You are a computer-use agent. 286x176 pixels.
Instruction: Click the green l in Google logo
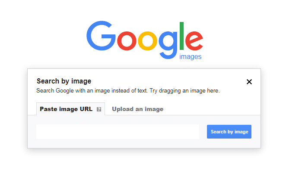click(181, 36)
